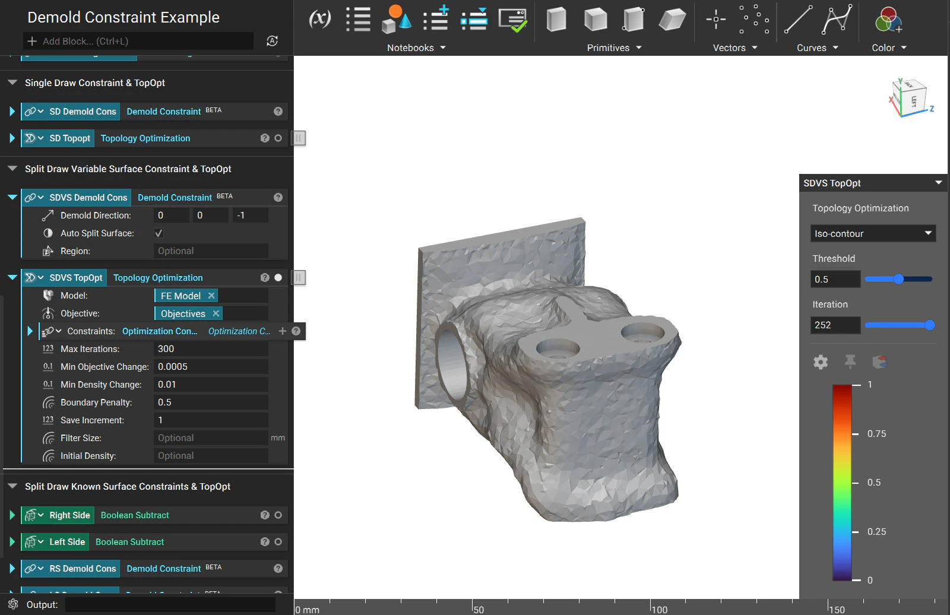Open the Vectors menu

pos(734,47)
